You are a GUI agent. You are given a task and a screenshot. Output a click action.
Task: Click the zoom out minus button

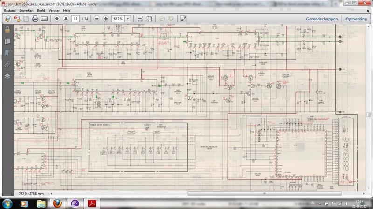pos(97,19)
